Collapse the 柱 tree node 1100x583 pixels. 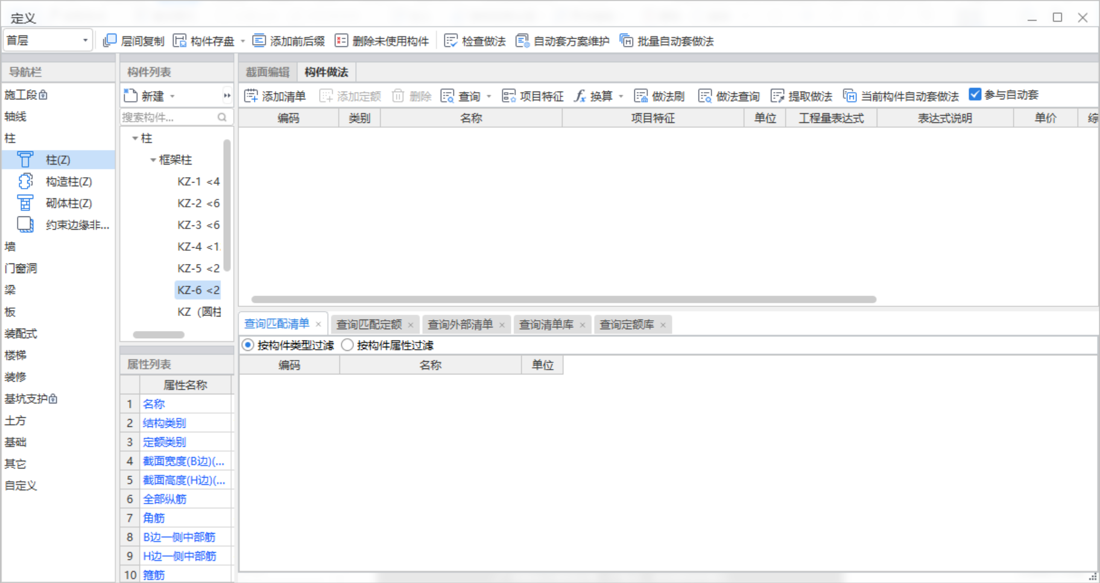point(135,138)
